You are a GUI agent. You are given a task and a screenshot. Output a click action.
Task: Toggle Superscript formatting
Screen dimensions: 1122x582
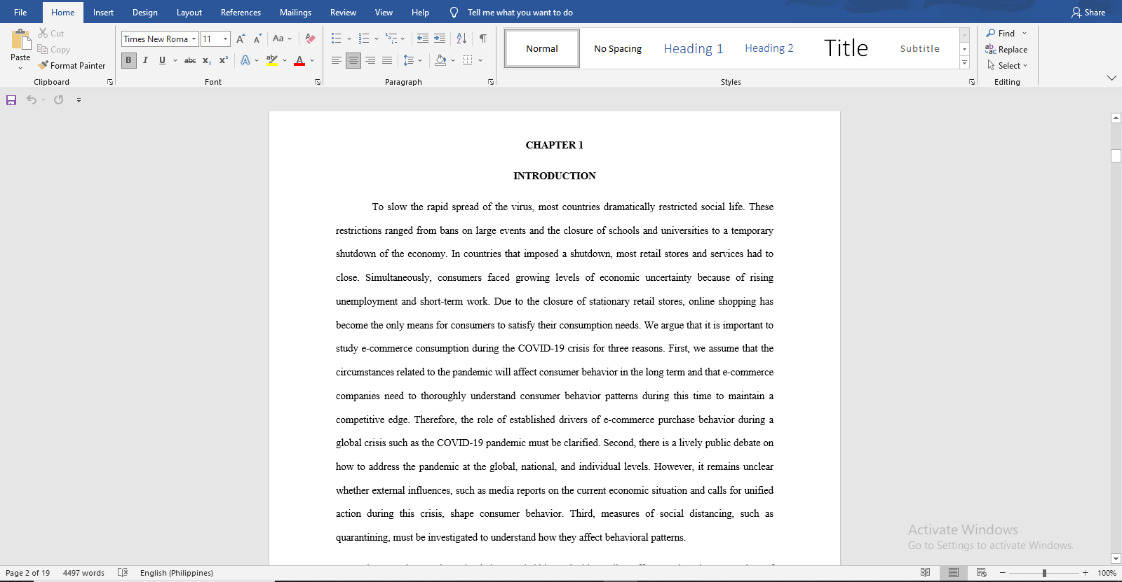pos(224,60)
